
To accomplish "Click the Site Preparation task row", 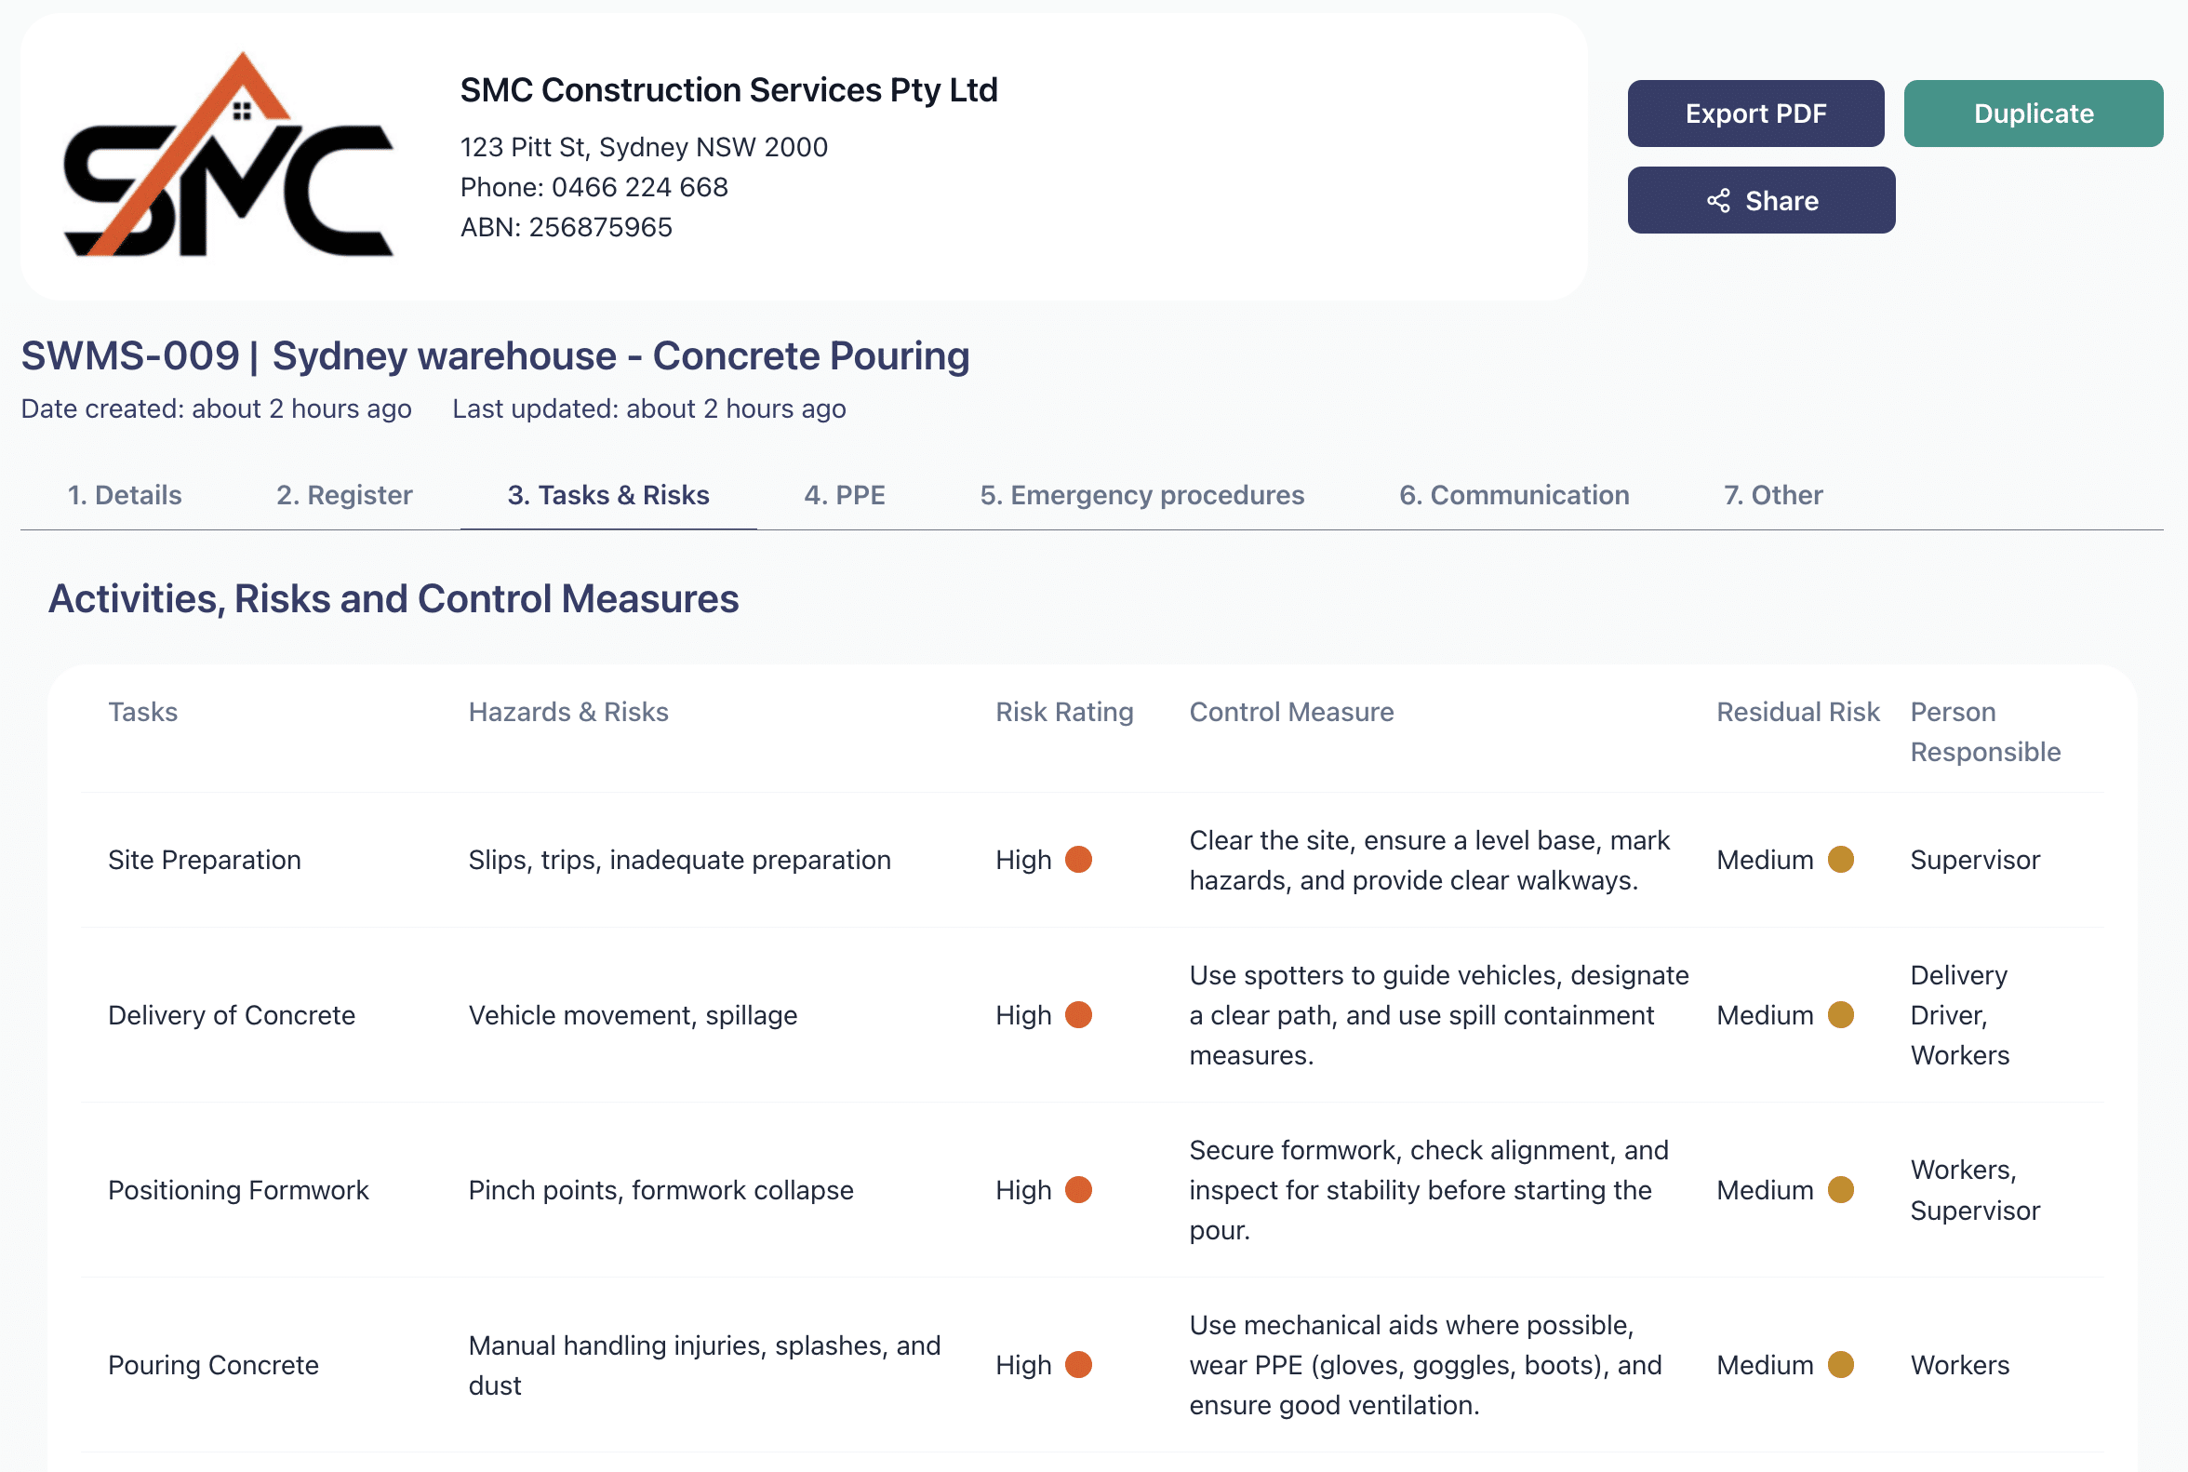I will tap(205, 859).
